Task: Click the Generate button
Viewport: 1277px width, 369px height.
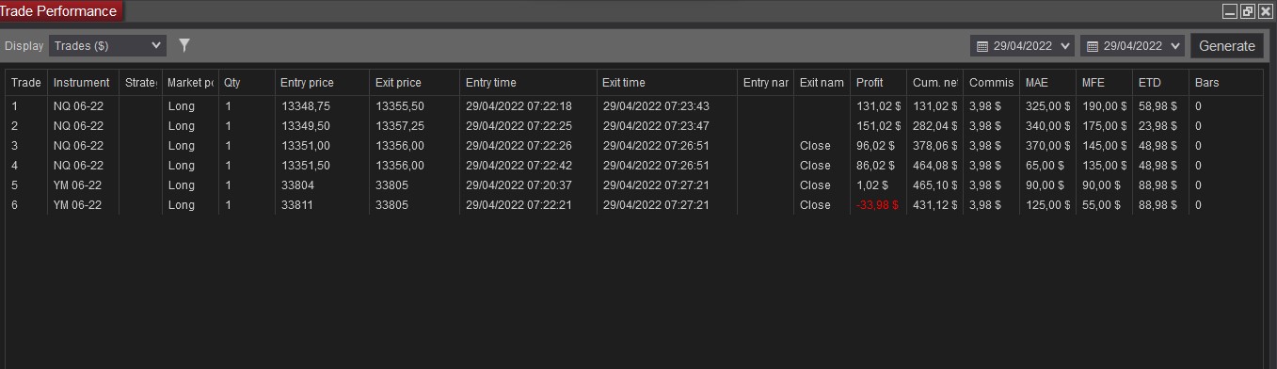Action: [x=1226, y=46]
